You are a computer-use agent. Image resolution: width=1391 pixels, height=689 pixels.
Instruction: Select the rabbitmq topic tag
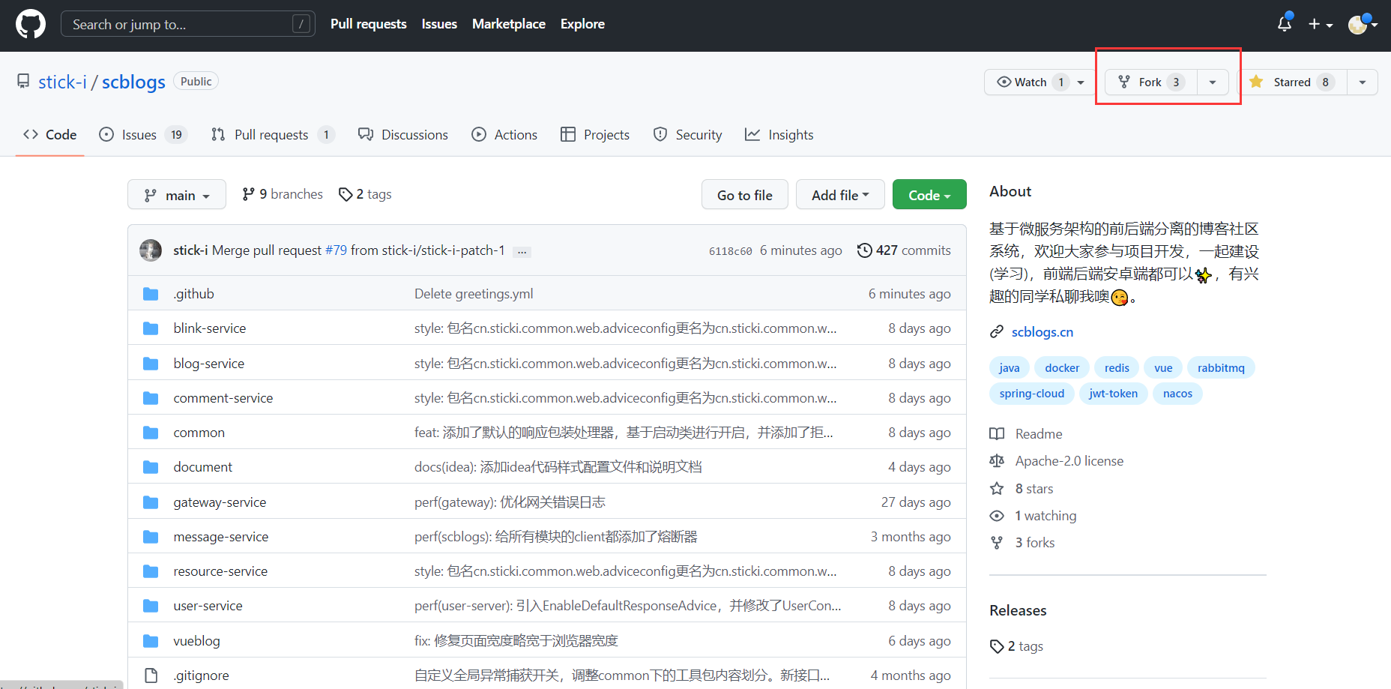pyautogui.click(x=1221, y=368)
